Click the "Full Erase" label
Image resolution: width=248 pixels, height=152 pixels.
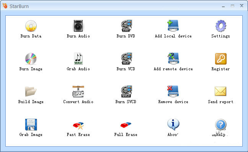[x=126, y=135]
